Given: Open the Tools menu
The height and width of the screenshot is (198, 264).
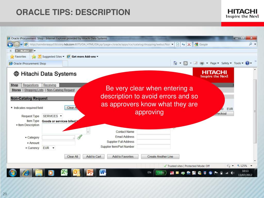Looking at the screenshot, I should point(238,63).
